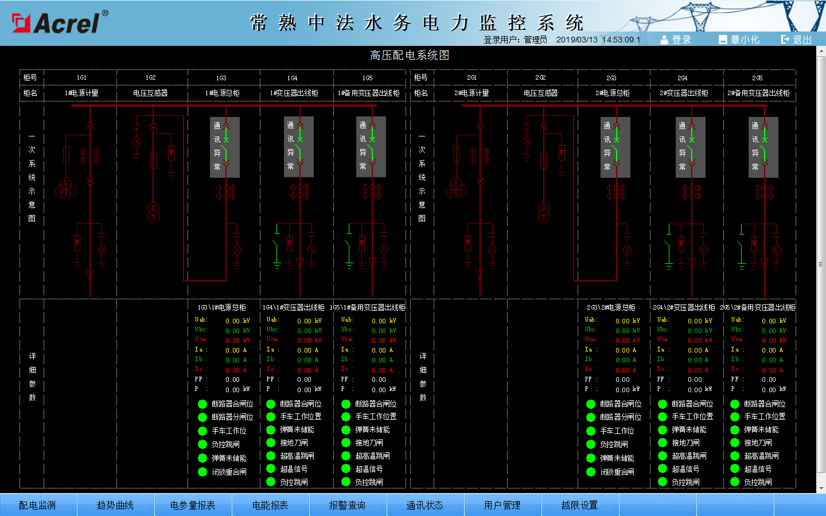826x516 pixels.
Task: Click the 2G5 circuit breaker 通讯异常 symbol
Action: pyautogui.click(x=763, y=147)
